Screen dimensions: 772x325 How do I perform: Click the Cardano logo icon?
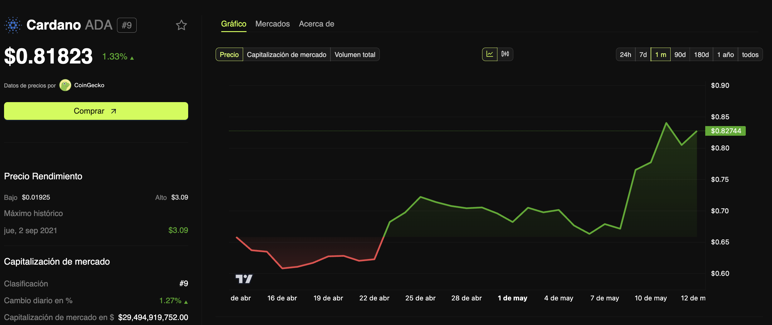[x=13, y=25]
